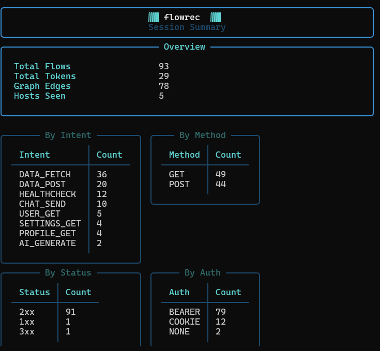Select the POST count 44

[x=221, y=185]
